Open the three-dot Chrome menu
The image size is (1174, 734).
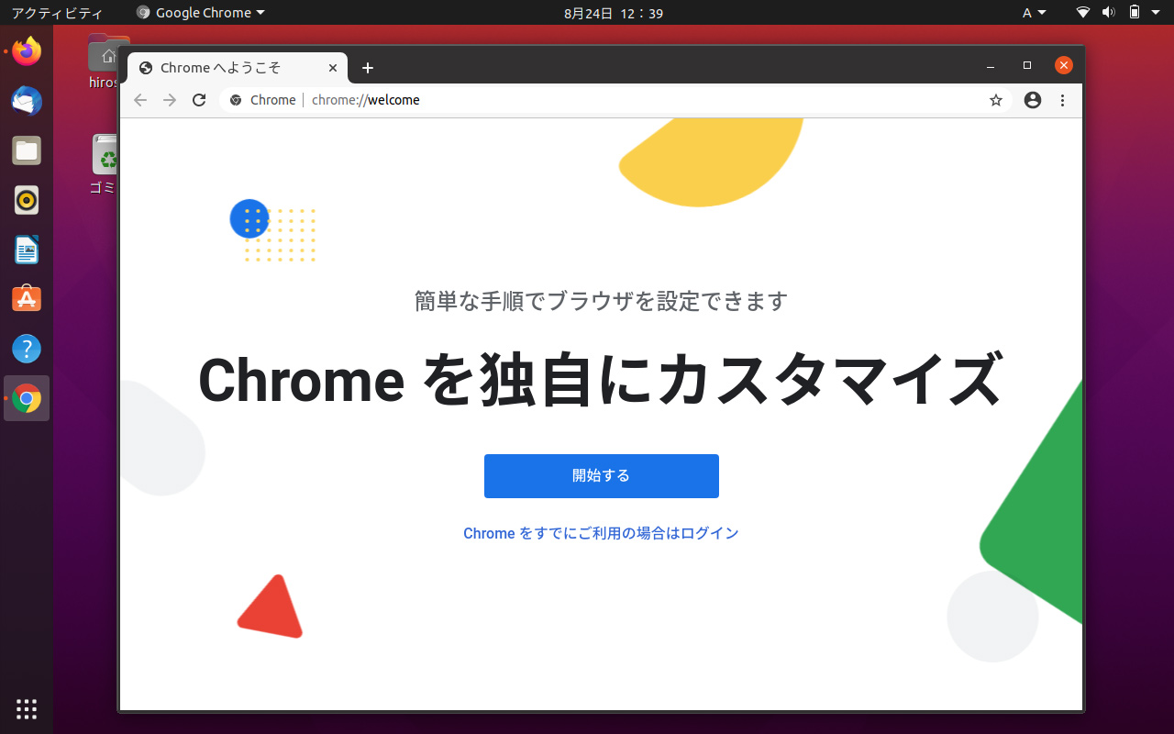coord(1063,100)
